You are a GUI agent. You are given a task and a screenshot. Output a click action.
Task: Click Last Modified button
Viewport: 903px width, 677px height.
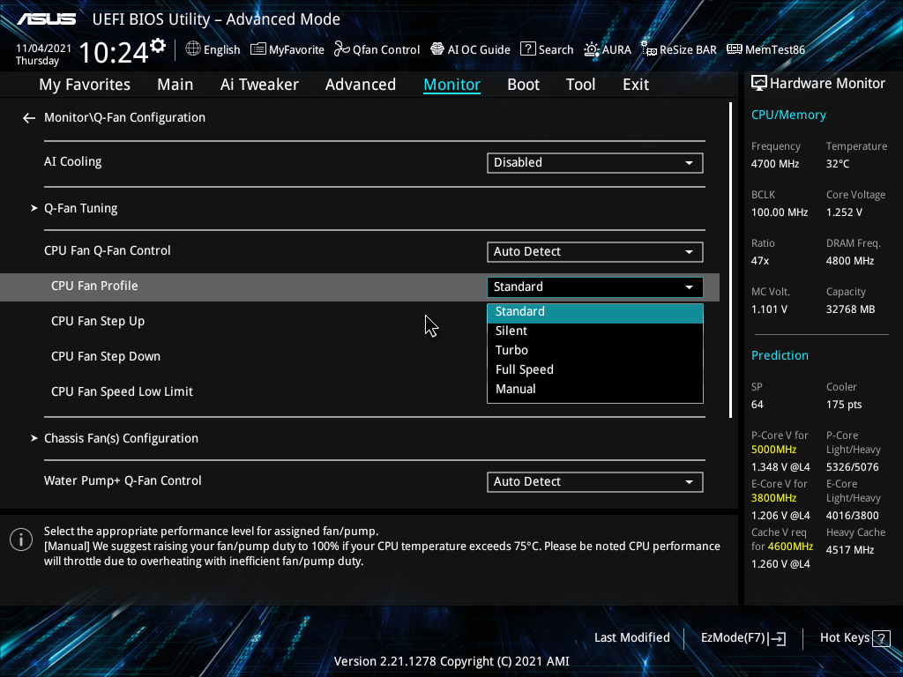tap(632, 638)
